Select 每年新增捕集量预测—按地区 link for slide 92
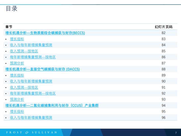The height and width of the screenshot is (136, 181). [x=33, y=93]
